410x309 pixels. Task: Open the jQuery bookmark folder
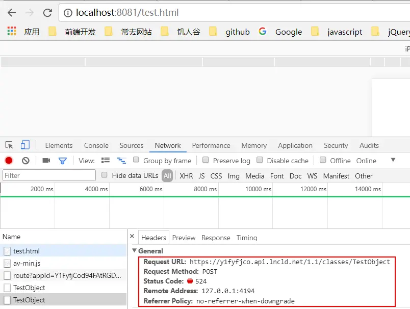tap(391, 32)
